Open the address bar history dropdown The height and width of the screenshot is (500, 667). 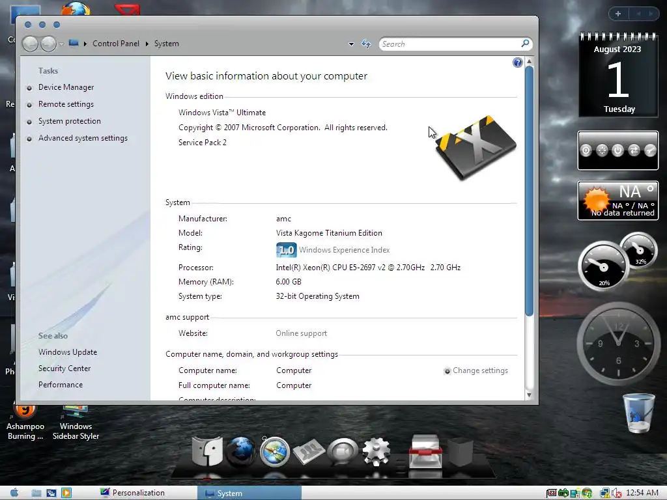tap(351, 44)
